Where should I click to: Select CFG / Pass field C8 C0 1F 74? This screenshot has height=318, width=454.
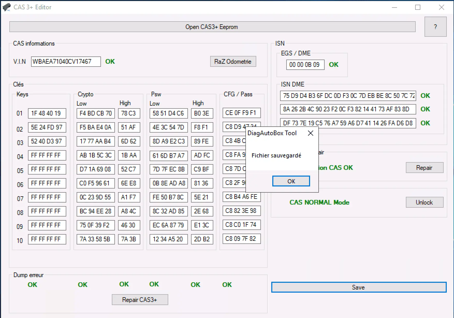241,225
